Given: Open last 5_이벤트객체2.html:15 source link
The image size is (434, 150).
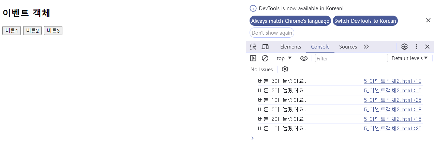Looking at the screenshot, I should pos(393,119).
